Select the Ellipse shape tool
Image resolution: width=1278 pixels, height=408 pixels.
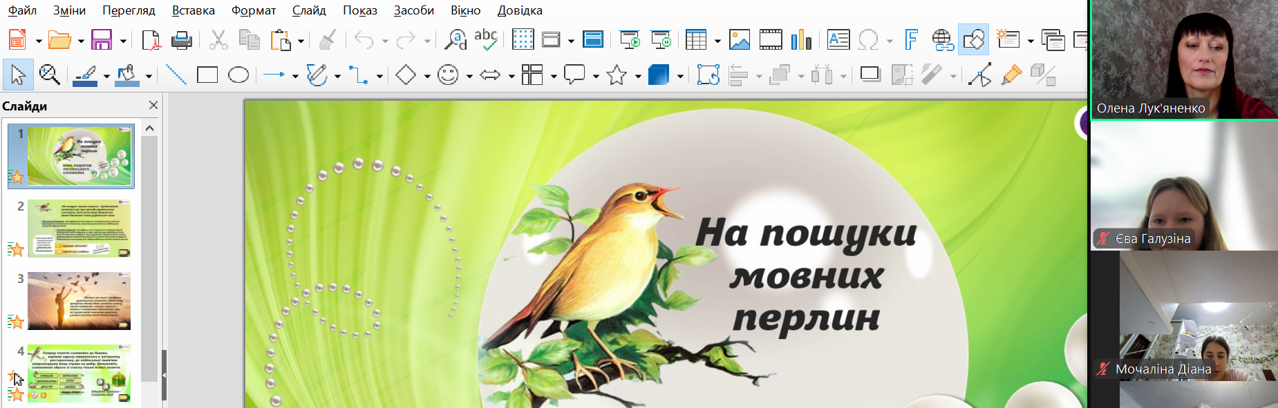pos(238,75)
